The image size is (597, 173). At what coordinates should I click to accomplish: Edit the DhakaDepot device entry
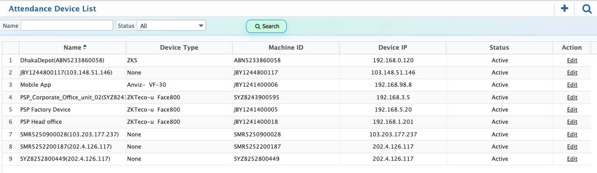pyautogui.click(x=572, y=60)
